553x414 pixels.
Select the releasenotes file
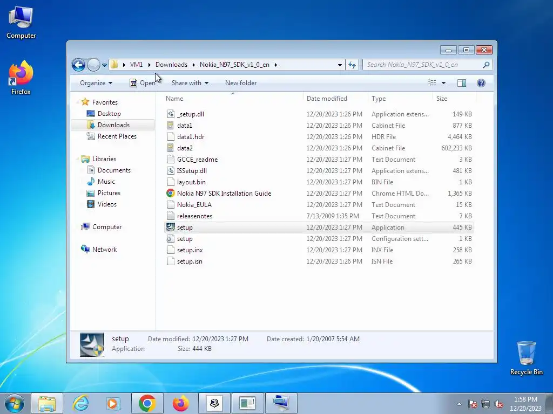pos(194,216)
